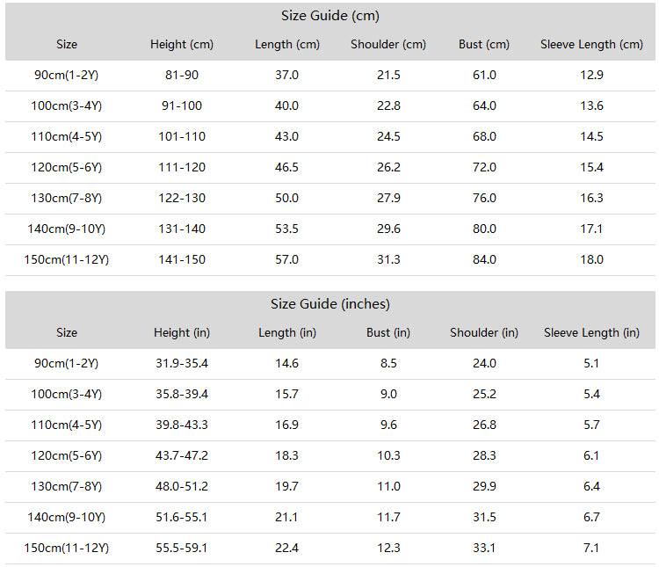Screen dimensions: 659x567
Task: Click the 100cm(3-4Y) size in cm table
Action: (67, 106)
